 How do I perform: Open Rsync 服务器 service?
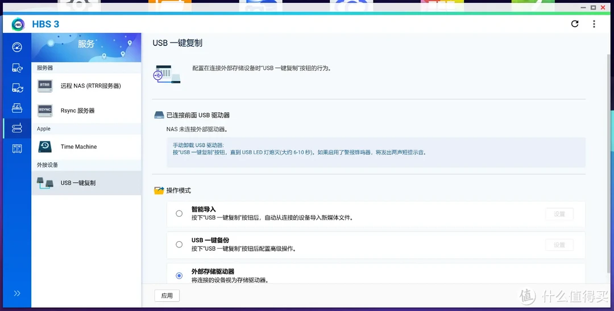[86, 111]
